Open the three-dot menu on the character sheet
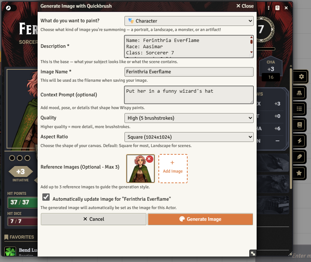Image resolution: width=311 pixels, height=262 pixels. click(x=268, y=7)
